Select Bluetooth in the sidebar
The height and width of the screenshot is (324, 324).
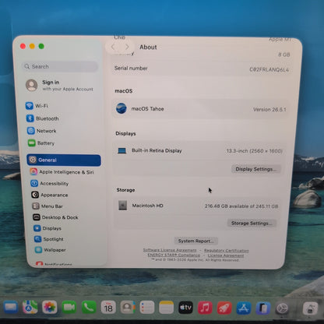click(x=43, y=118)
